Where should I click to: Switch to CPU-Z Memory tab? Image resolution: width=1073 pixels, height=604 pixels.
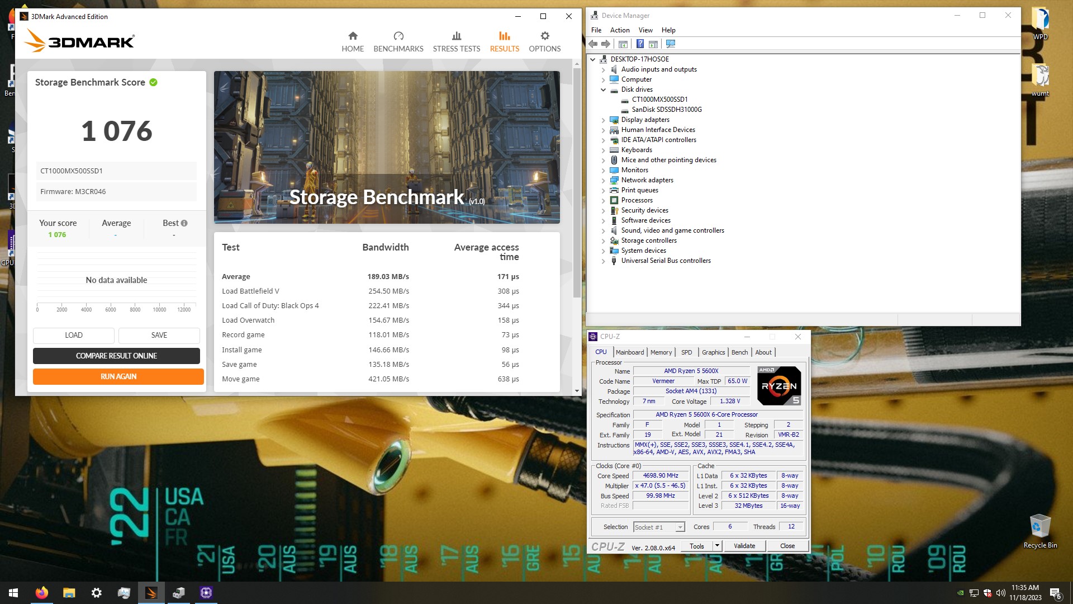[x=661, y=352]
